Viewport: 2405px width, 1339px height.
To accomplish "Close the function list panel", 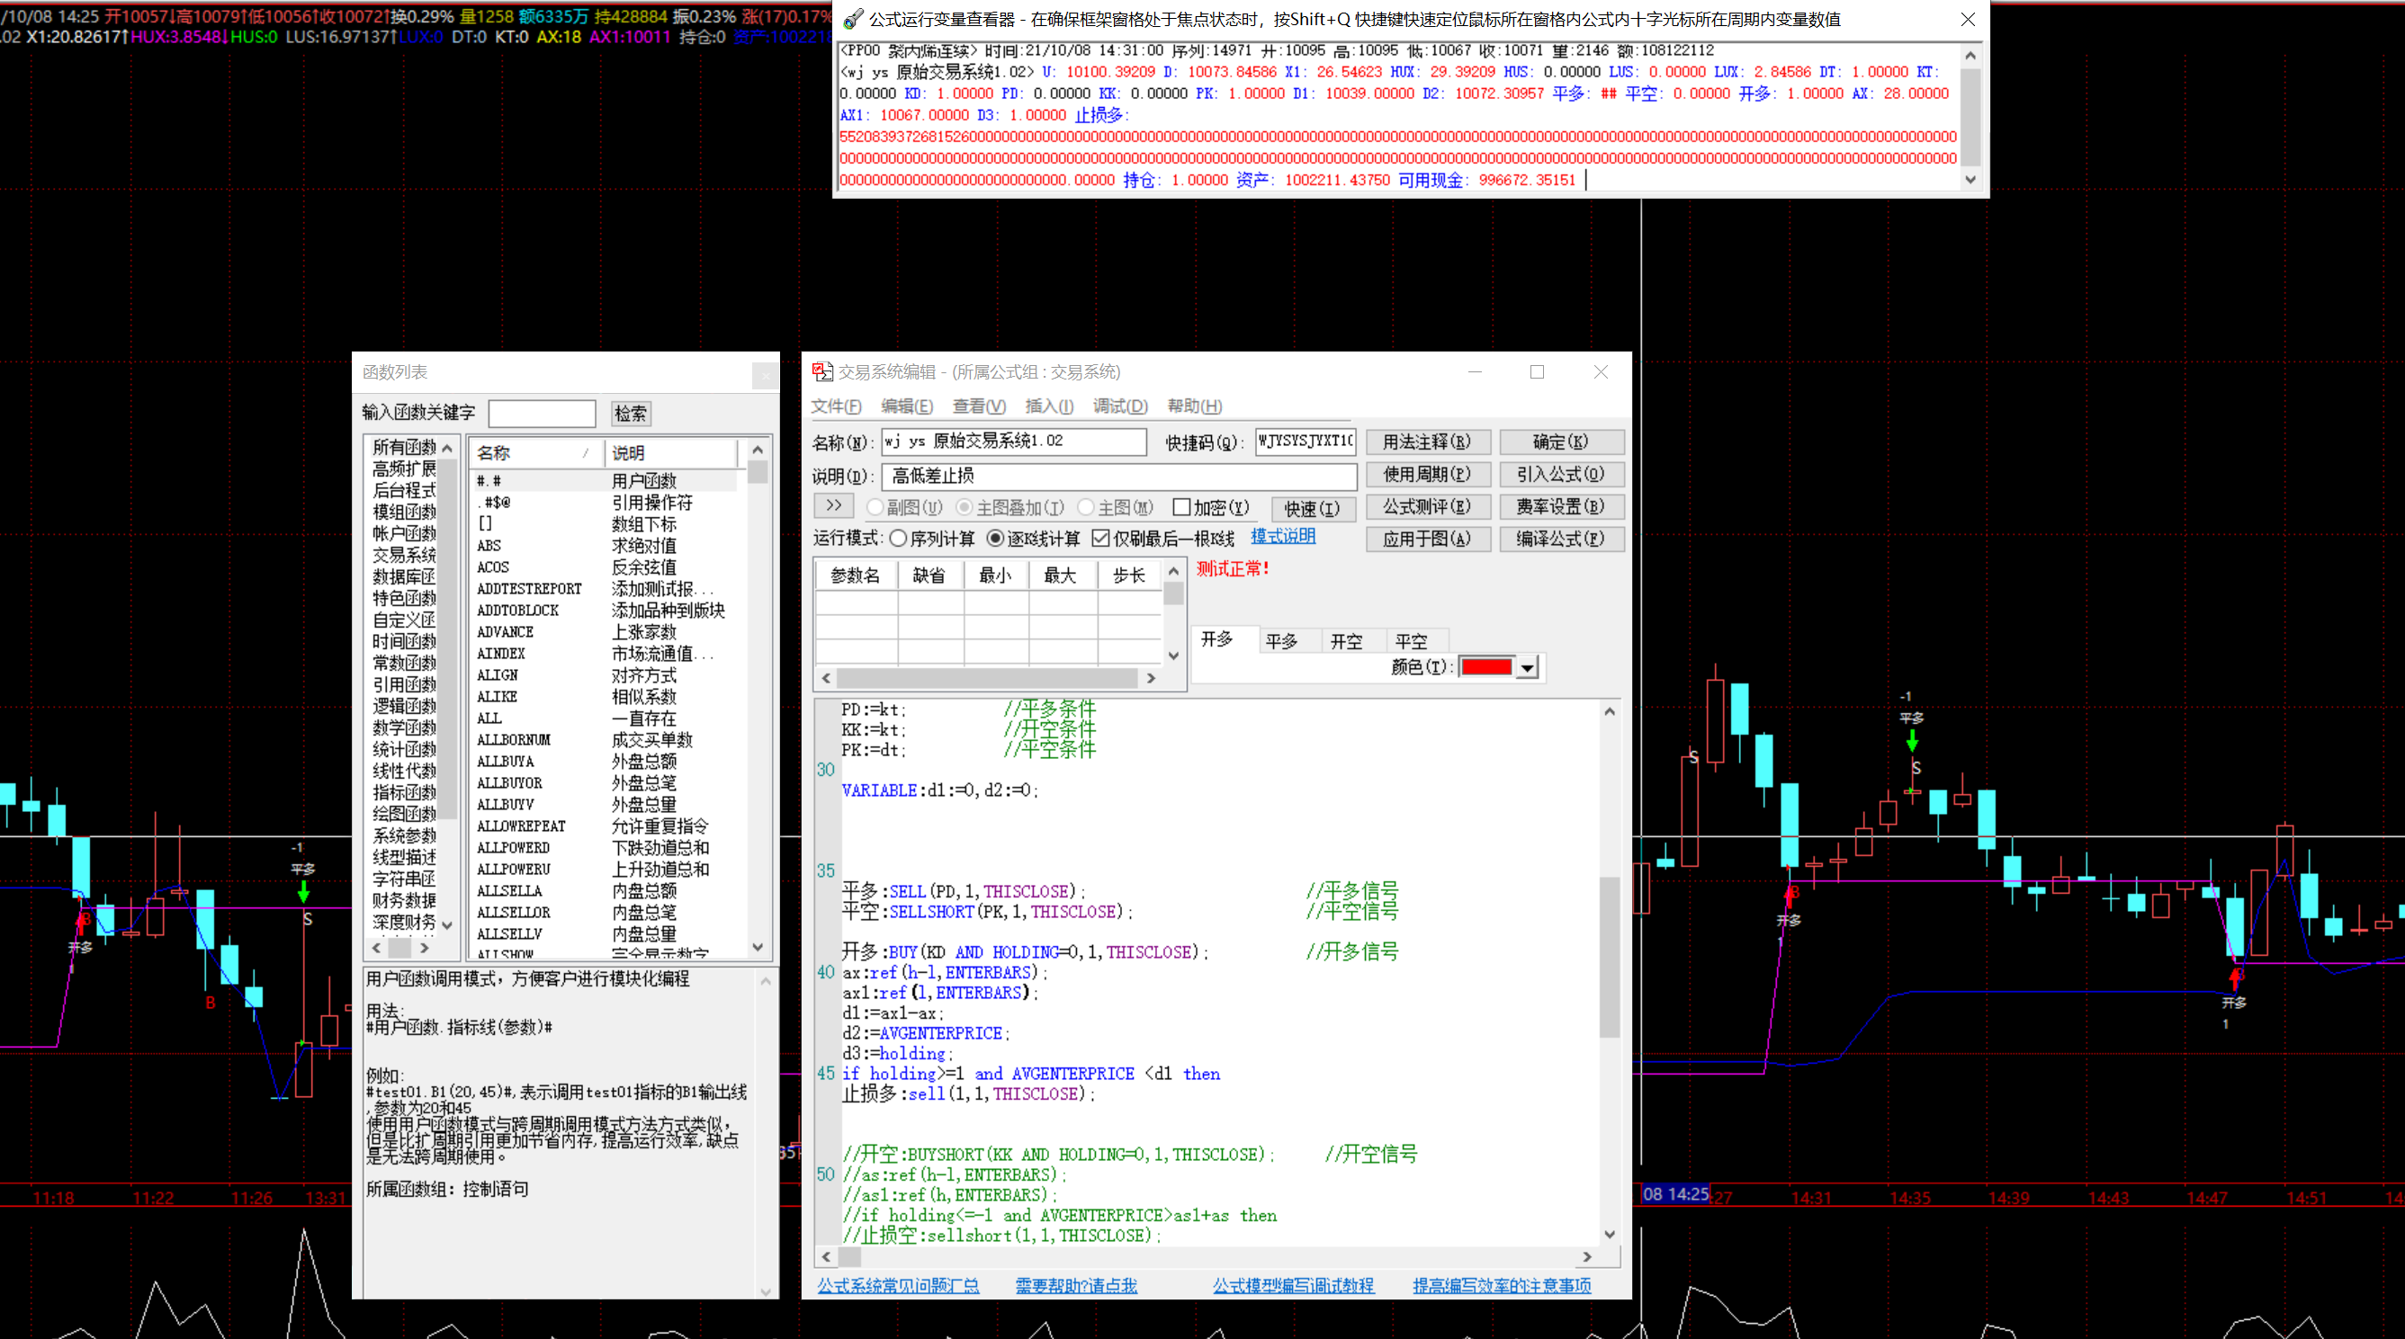I will click(x=766, y=375).
